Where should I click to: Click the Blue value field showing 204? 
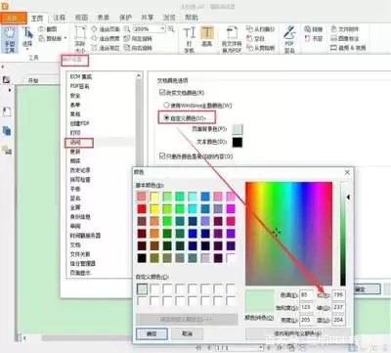(338, 320)
